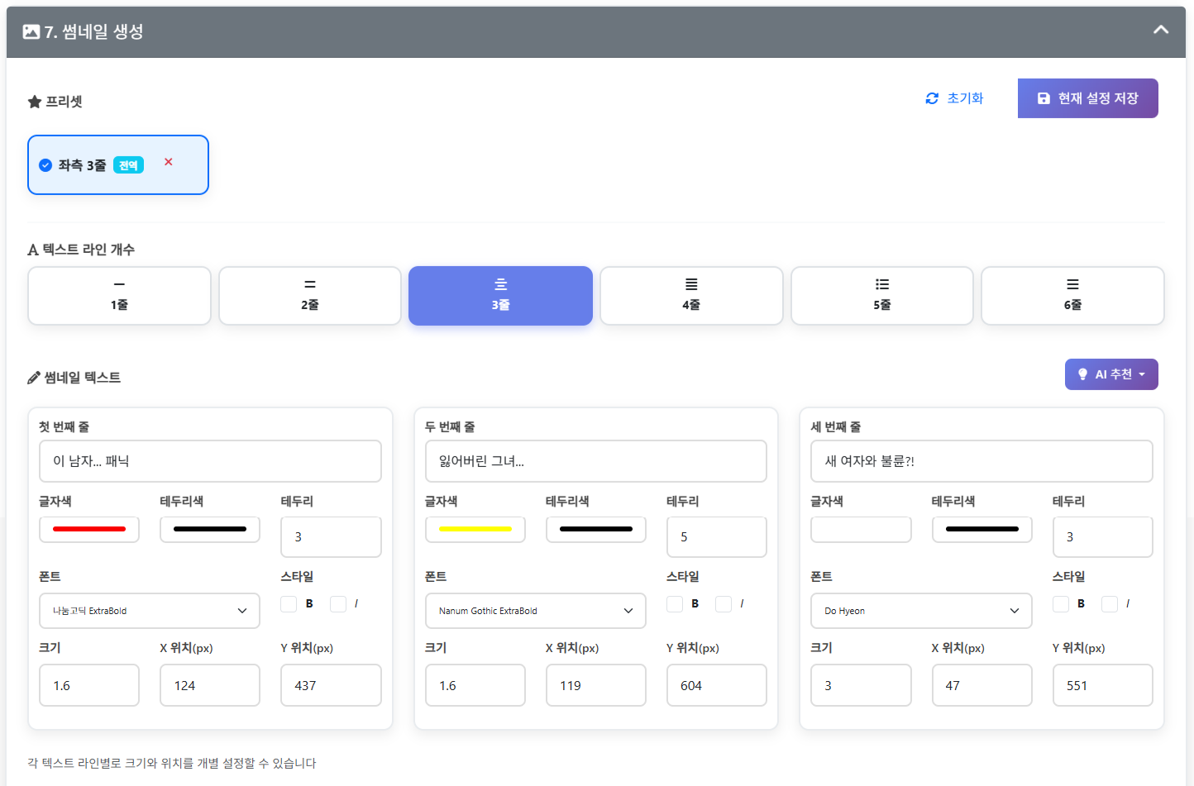1194x786 pixels.
Task: Open the Do Hyeon font dropdown
Action: tap(921, 611)
